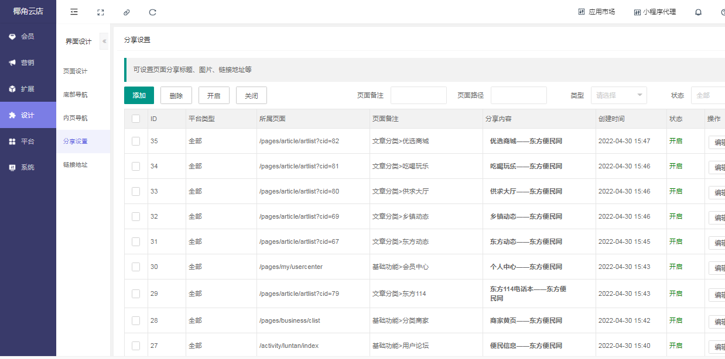Open 底部导航 menu item
The height and width of the screenshot is (359, 725).
point(76,95)
